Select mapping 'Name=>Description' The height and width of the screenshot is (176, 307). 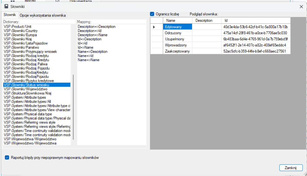pos(92,51)
